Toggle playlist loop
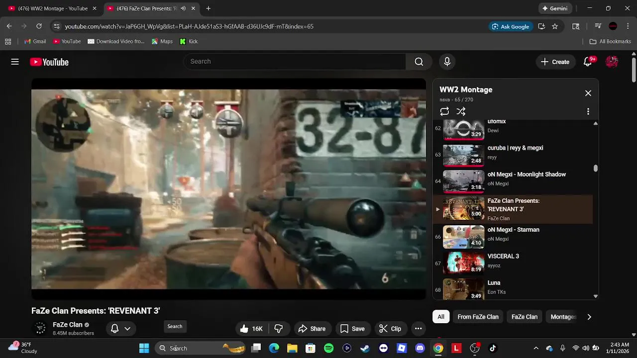Screen dimensions: 637x358 [x=444, y=111]
